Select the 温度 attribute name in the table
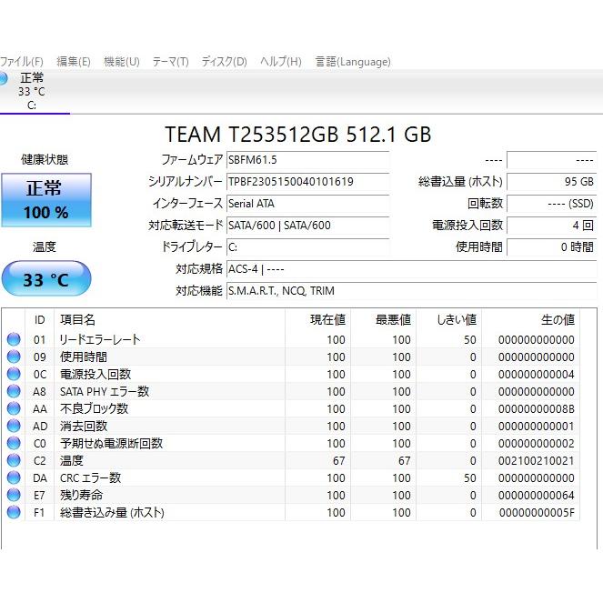 72,461
